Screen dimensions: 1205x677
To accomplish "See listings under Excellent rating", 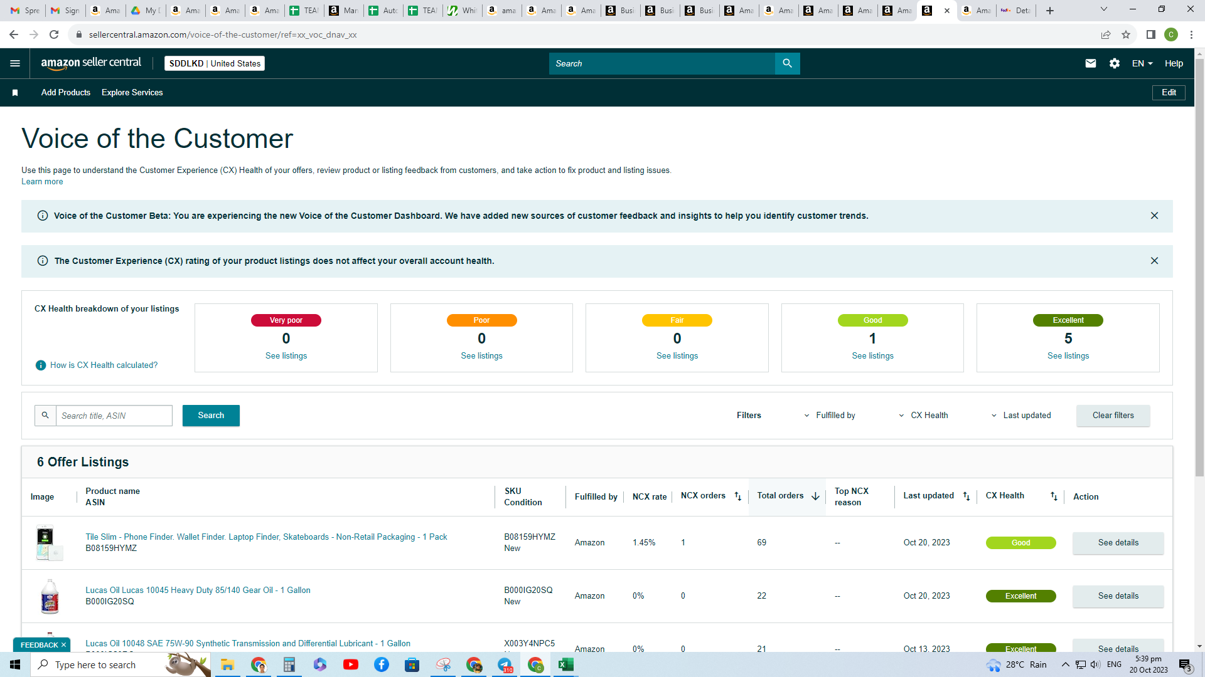I will [x=1068, y=356].
